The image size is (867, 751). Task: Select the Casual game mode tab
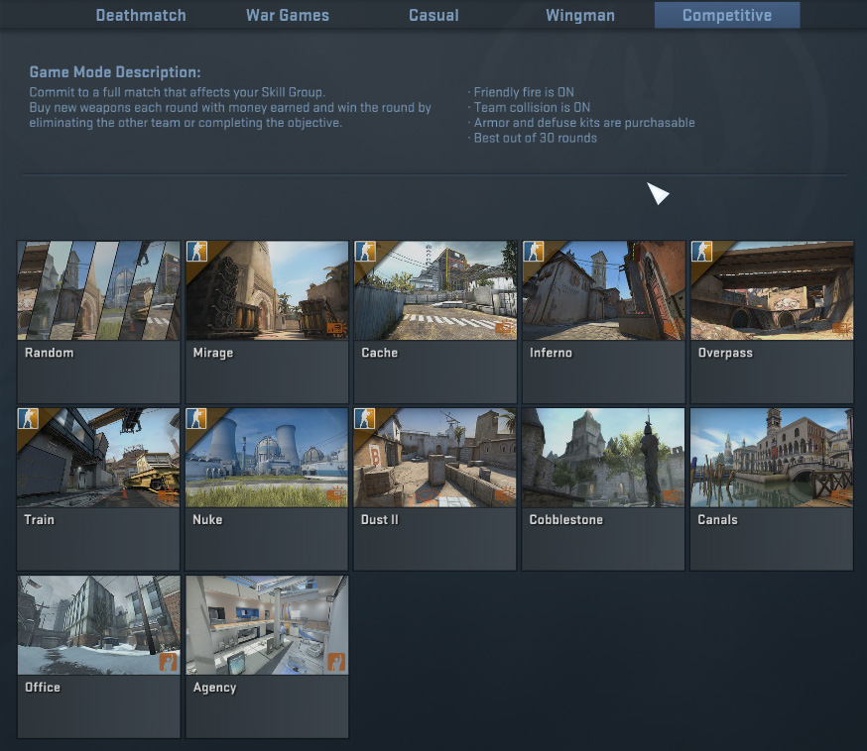[x=434, y=15]
